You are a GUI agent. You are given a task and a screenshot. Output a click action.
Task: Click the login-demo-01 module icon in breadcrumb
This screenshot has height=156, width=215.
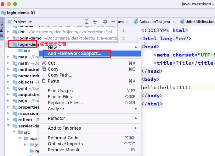[x=3, y=13]
